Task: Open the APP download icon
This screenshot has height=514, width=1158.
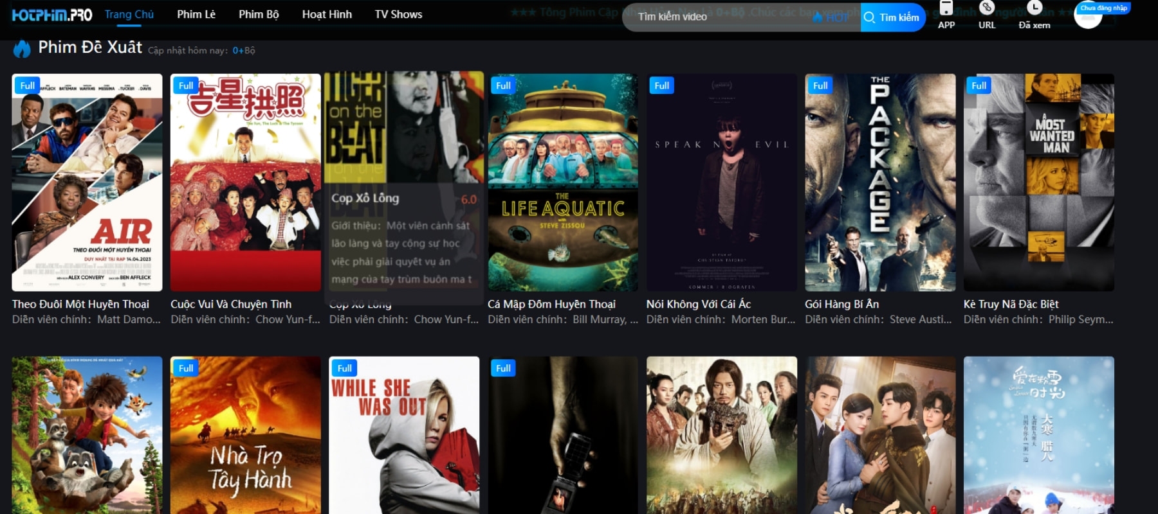Action: (946, 15)
